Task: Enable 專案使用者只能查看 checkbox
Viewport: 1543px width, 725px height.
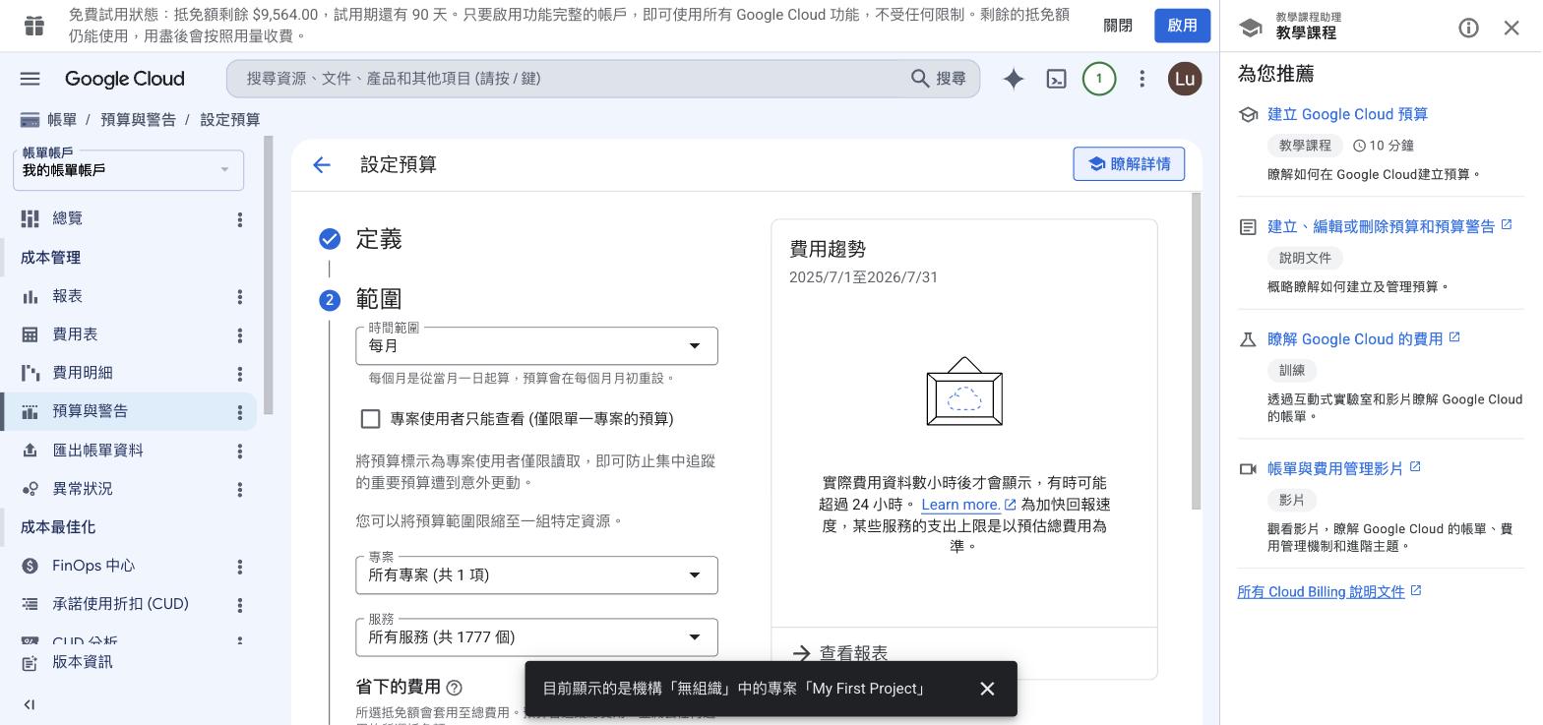Action: (x=370, y=419)
